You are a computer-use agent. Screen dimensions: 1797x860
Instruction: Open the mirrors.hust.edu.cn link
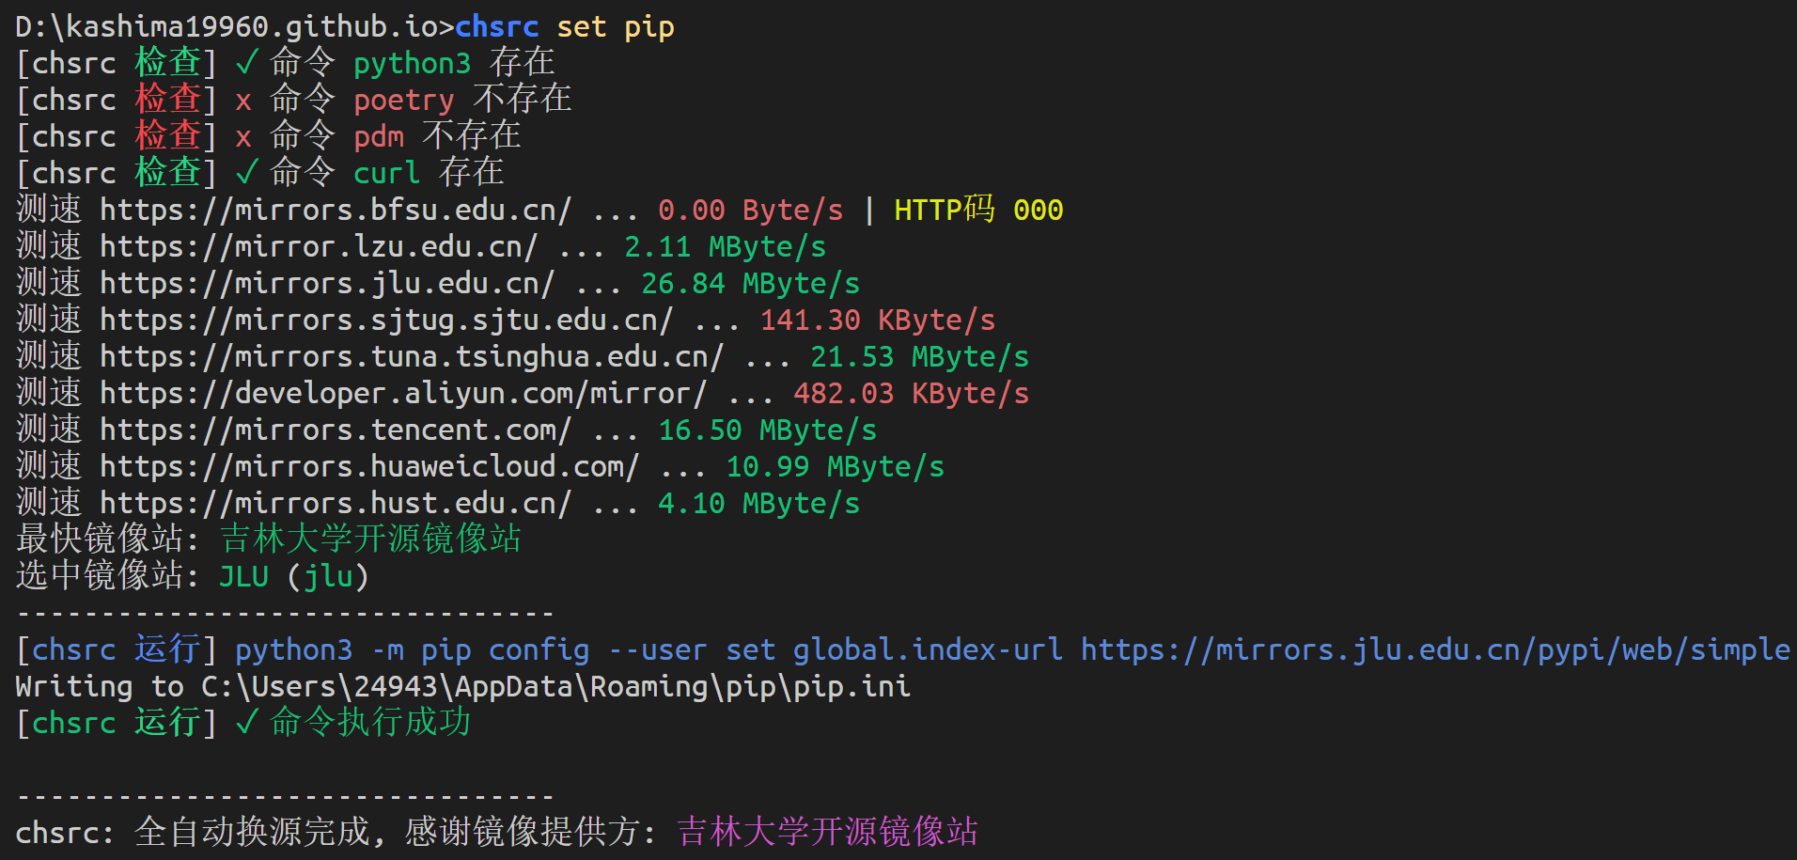tap(336, 503)
